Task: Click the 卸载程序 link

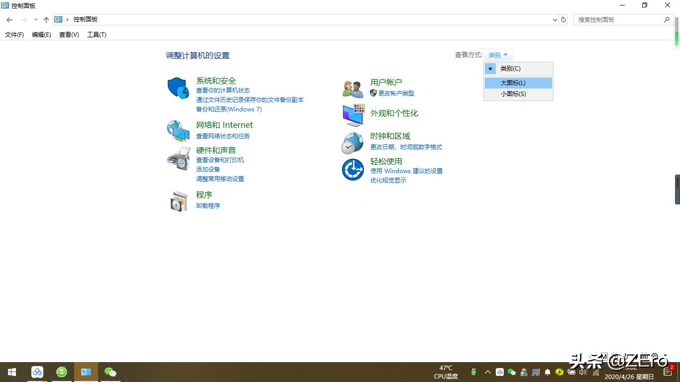Action: 208,205
